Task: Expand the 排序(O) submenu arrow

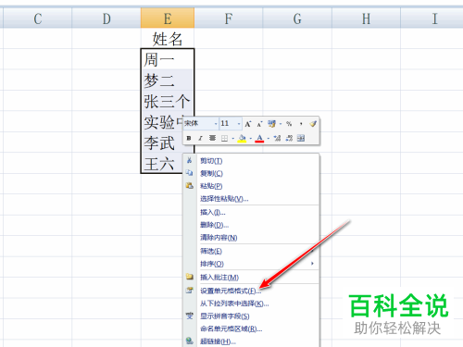Action: (x=312, y=264)
